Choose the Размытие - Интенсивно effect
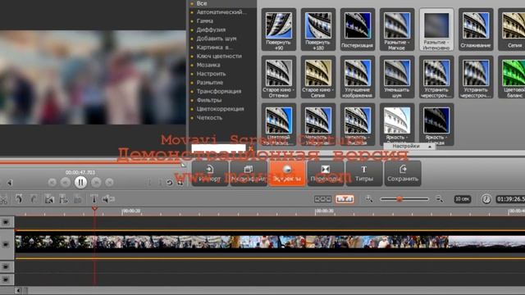525x295 pixels. pos(436,29)
